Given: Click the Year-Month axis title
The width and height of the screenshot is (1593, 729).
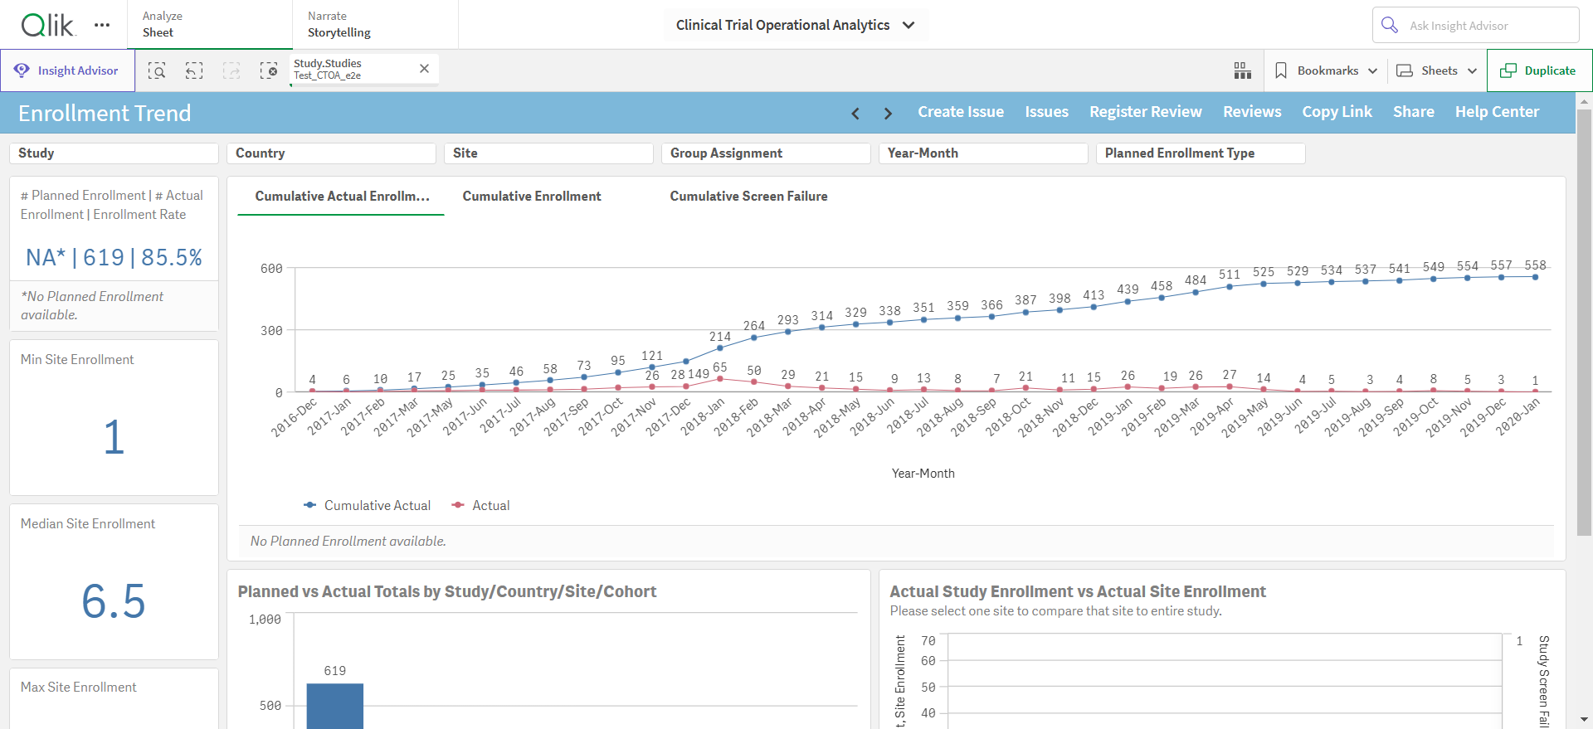Looking at the screenshot, I should point(923,474).
